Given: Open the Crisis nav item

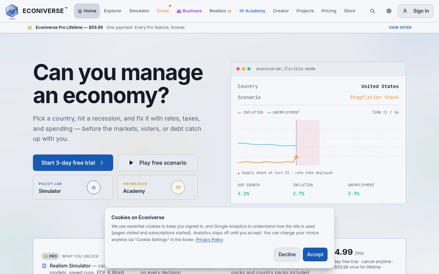Looking at the screenshot, I should (x=163, y=11).
